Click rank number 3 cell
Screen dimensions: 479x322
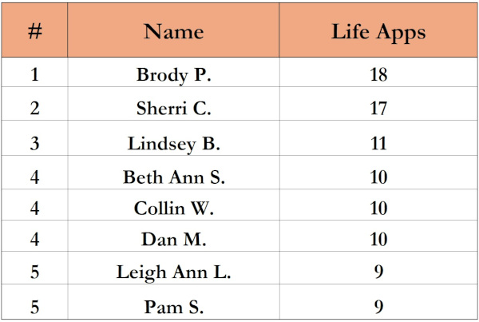pos(34,138)
